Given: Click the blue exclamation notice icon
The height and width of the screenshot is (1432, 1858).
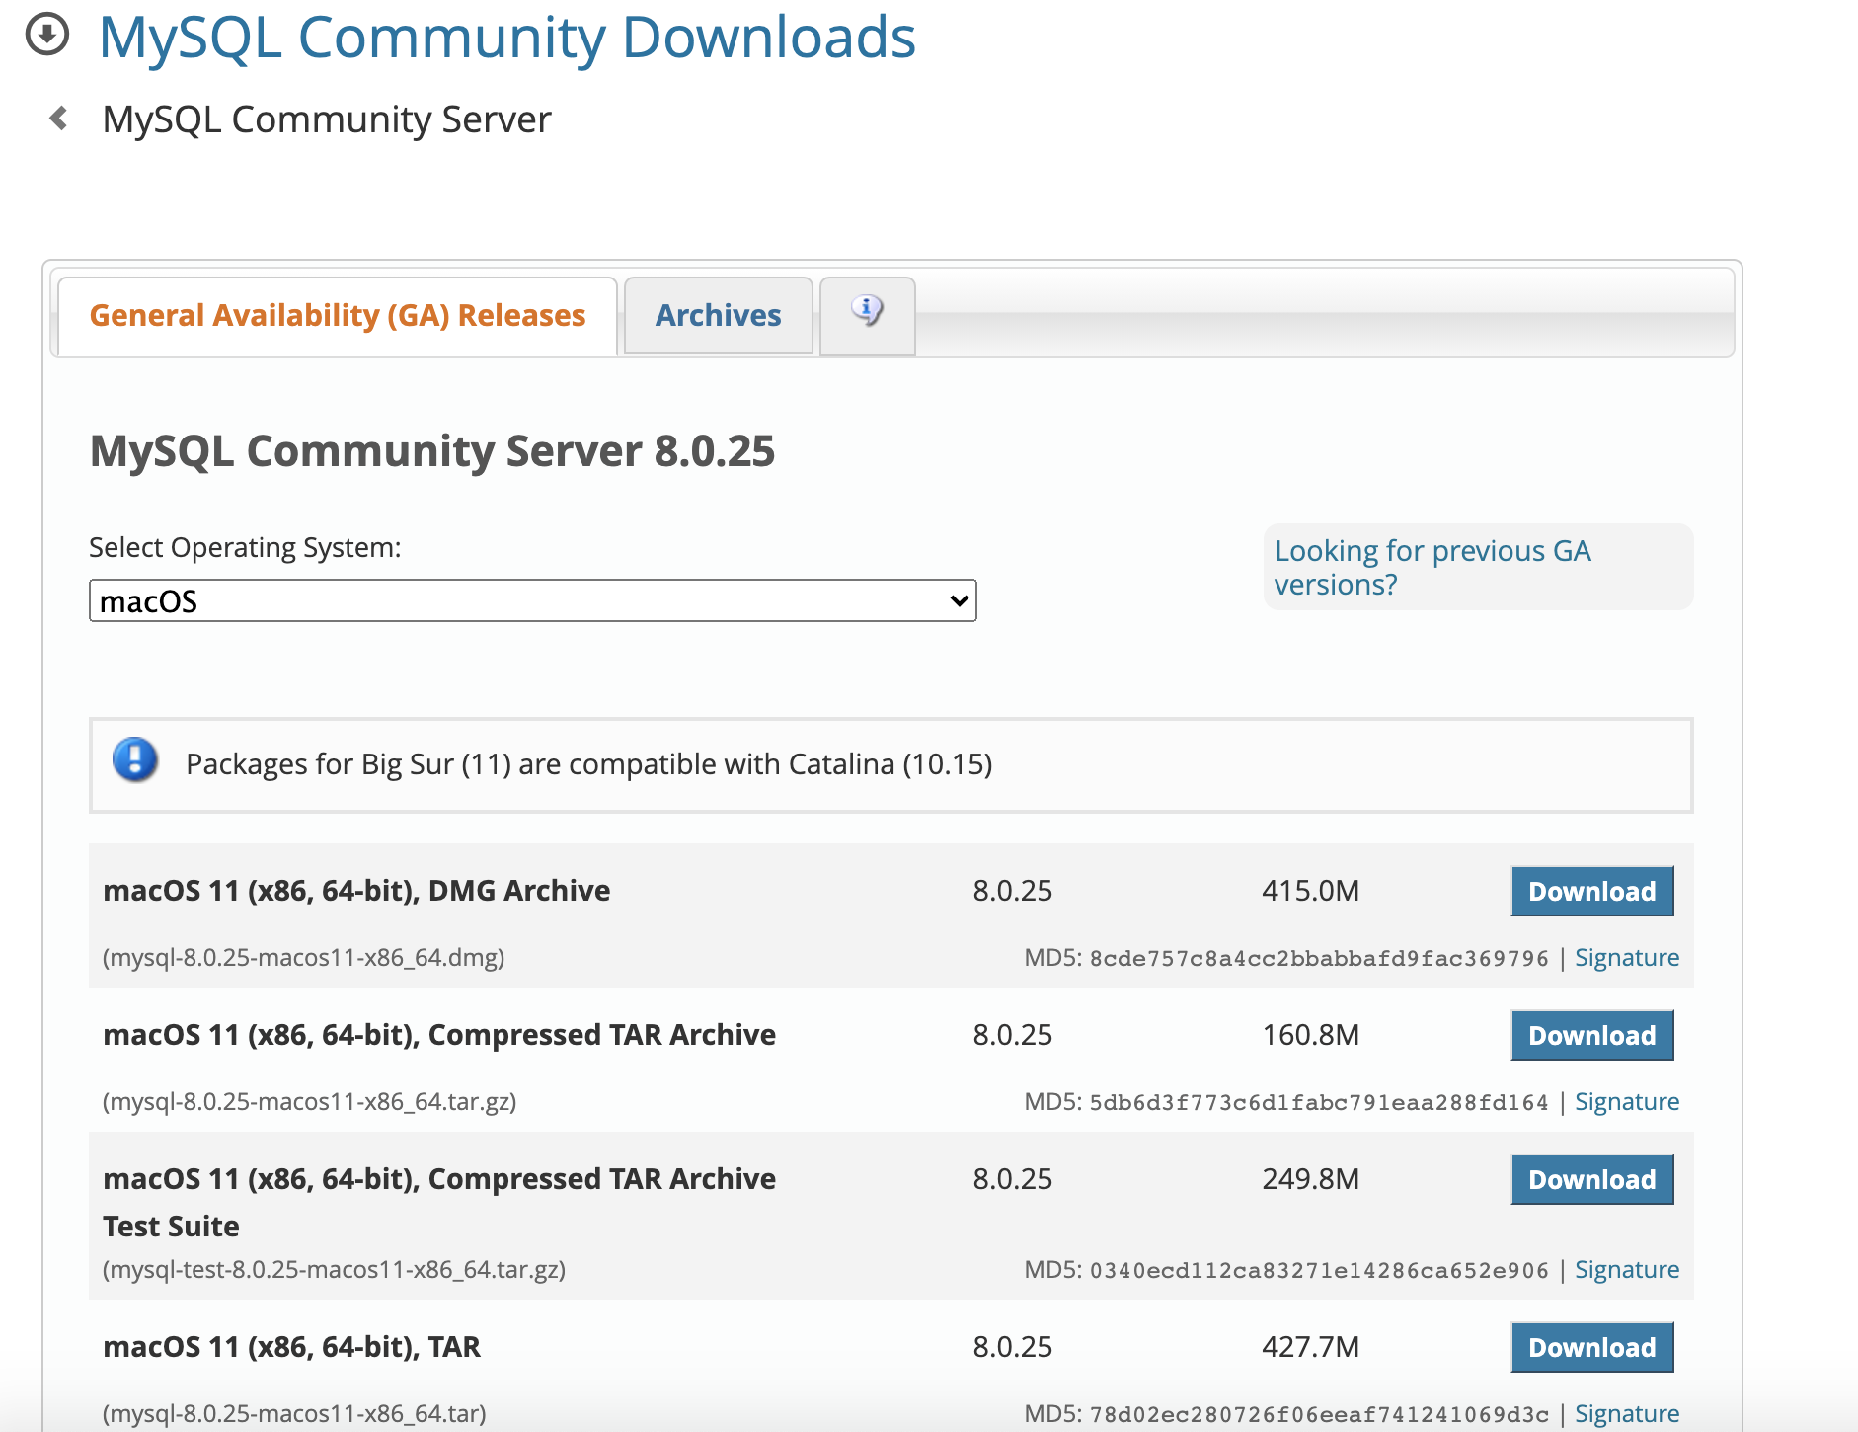Looking at the screenshot, I should coord(135,760).
